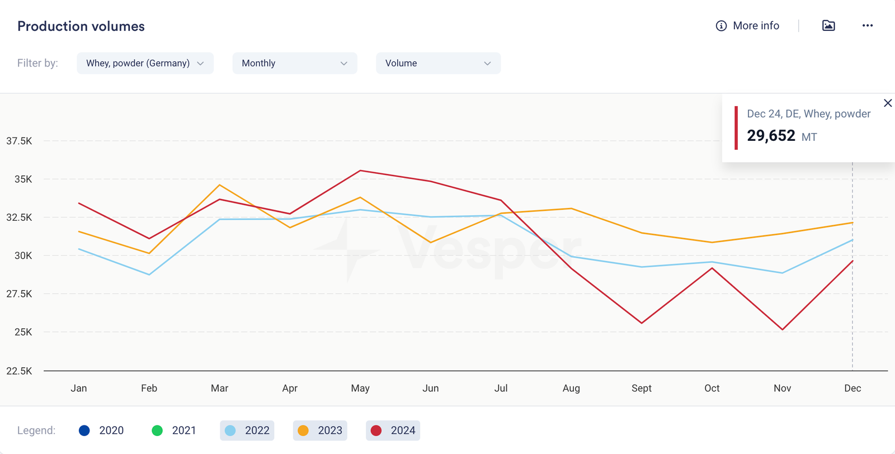Select the 2024 data point at Sept
Image resolution: width=895 pixels, height=454 pixels.
(642, 323)
